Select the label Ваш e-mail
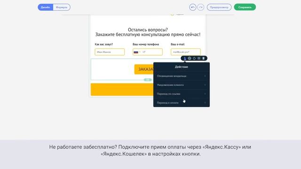 pyautogui.click(x=178, y=44)
